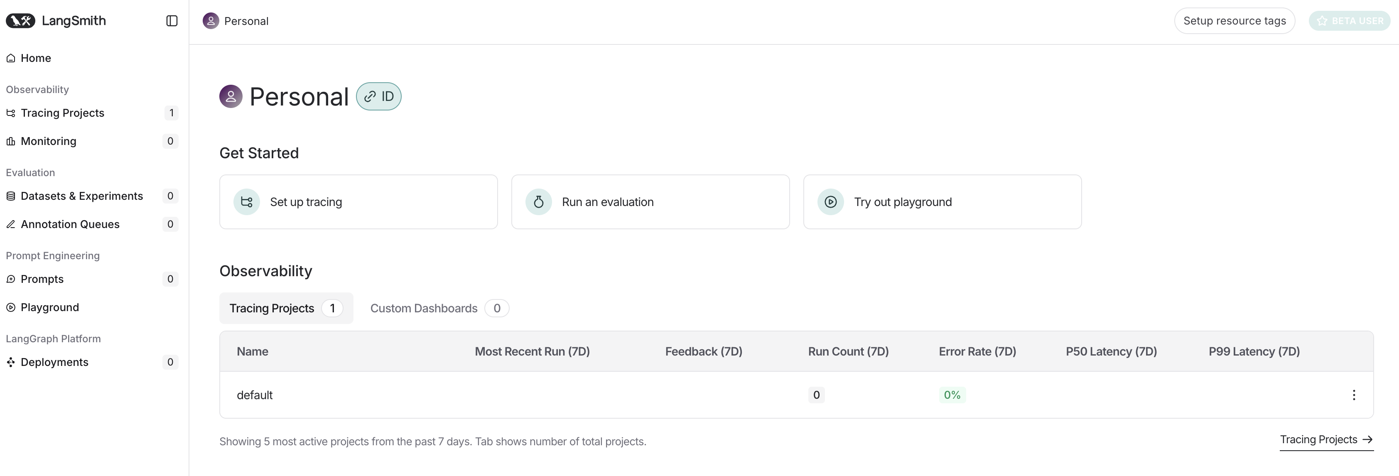Click the Annotation Queues pencil icon
1399x476 pixels.
point(11,224)
